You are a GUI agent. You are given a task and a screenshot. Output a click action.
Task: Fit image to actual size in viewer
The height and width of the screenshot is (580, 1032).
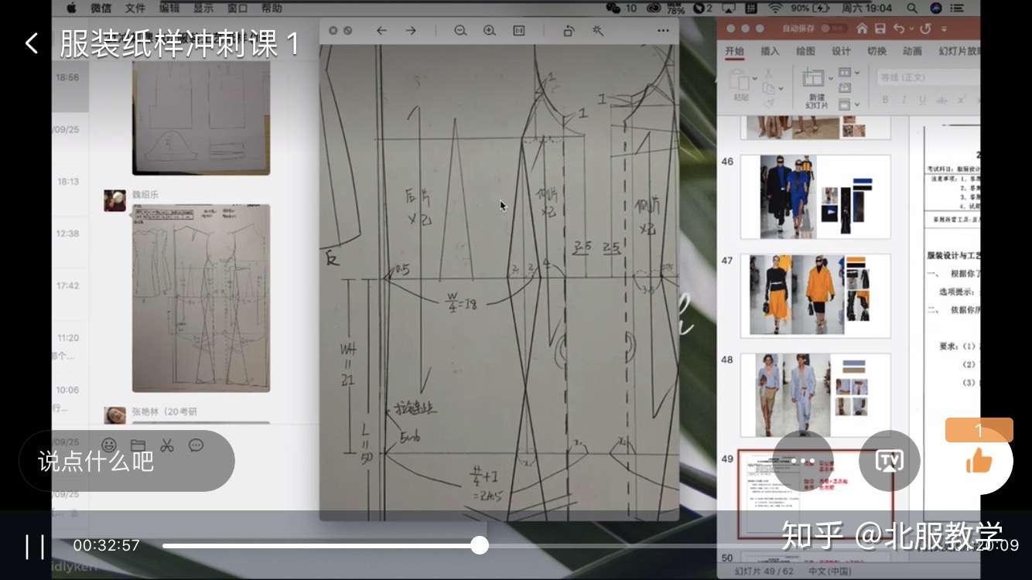tap(519, 31)
